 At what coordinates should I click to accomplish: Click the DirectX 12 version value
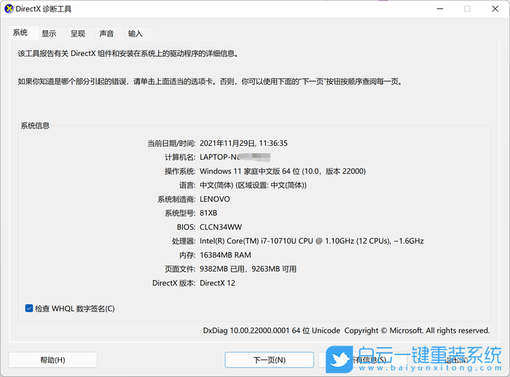tap(217, 283)
